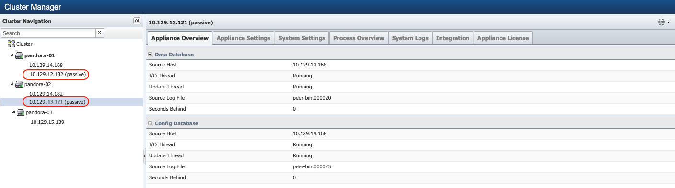The width and height of the screenshot is (675, 188).
Task: Click Data Database I/O Thread Running value
Action: tap(303, 76)
